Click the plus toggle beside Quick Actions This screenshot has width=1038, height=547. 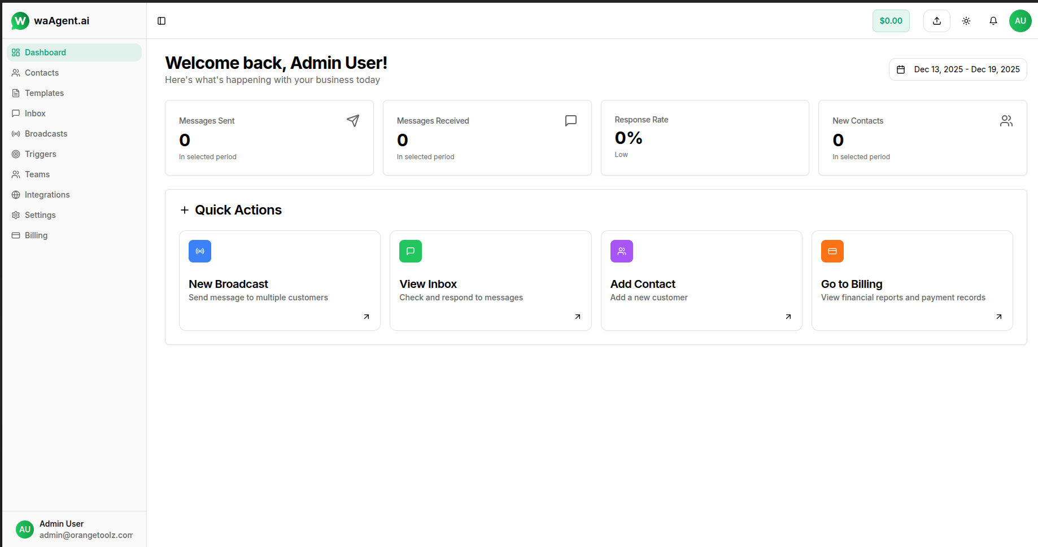pyautogui.click(x=184, y=209)
